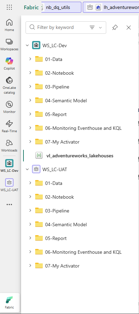Expand 03-Pipeline folder under WS_LC-Dev
139x314 pixels.
click(x=30, y=87)
